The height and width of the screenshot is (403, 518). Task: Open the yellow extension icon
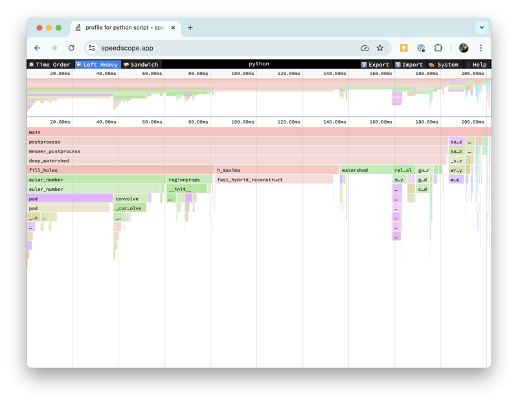[x=403, y=48]
